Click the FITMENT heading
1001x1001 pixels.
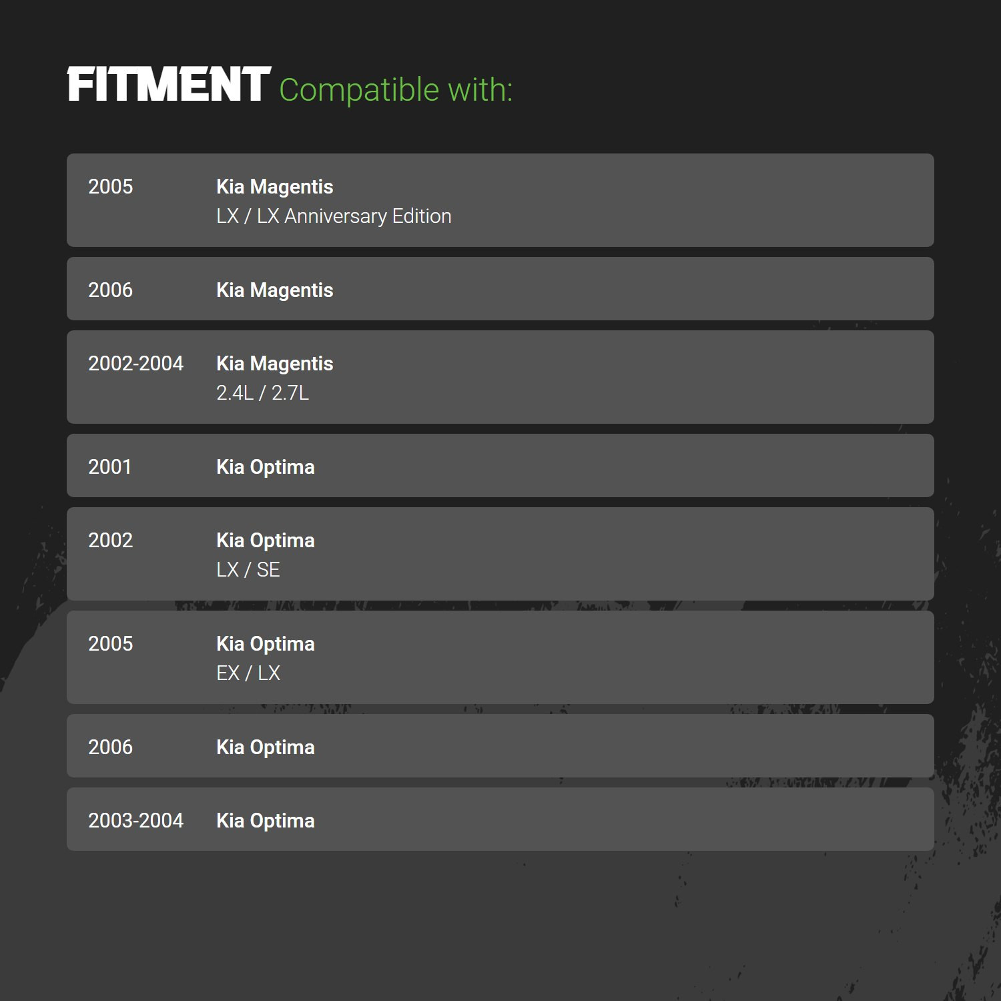tap(169, 85)
